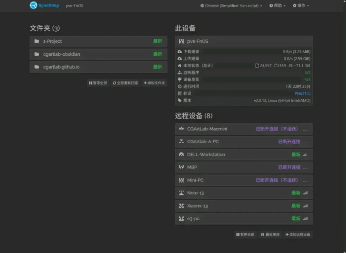
Task: Expand the Mini-PC remote device
Action: tap(244, 180)
